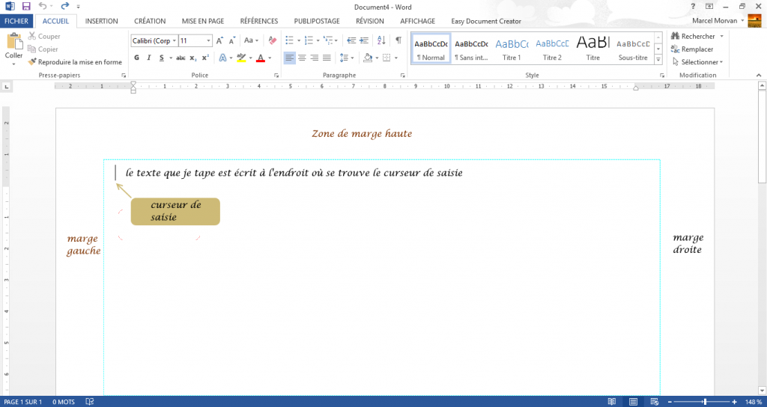Screen dimensions: 767x407
Task: Click Reproduire la mise en forme
Action: (x=75, y=62)
